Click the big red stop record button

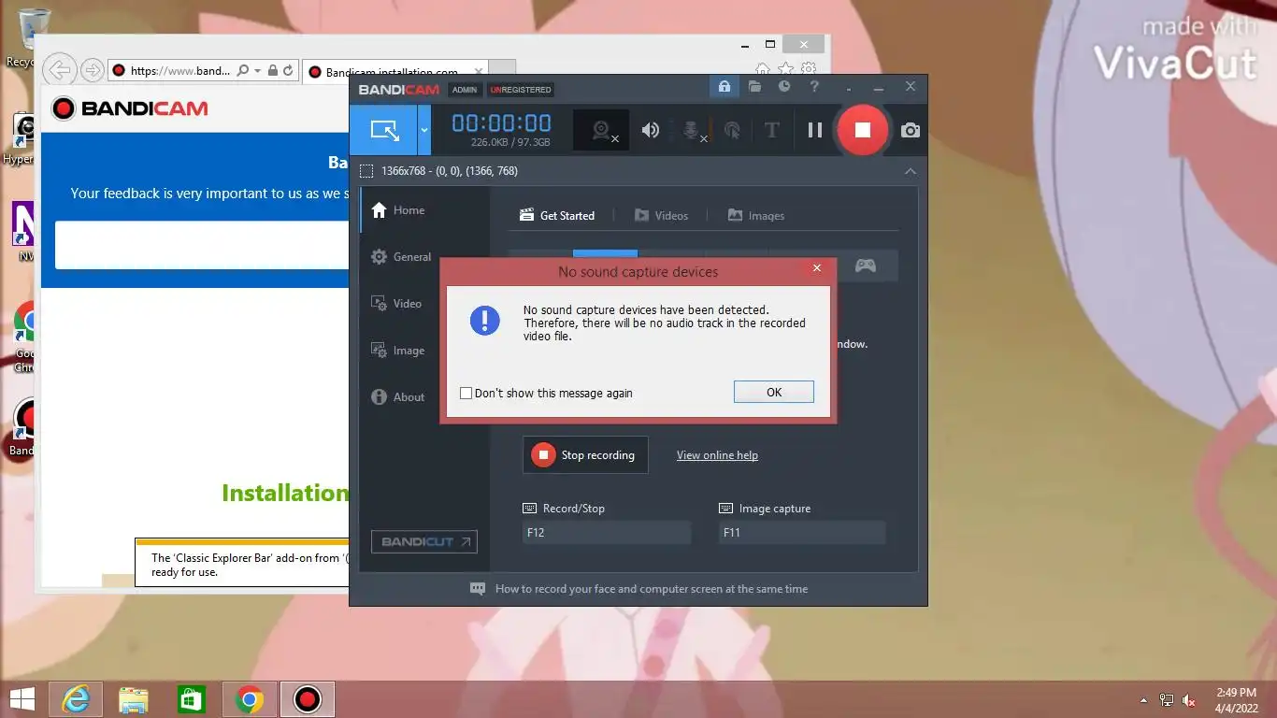862,130
